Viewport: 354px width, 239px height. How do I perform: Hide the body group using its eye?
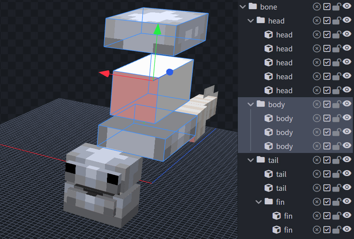coord(347,104)
